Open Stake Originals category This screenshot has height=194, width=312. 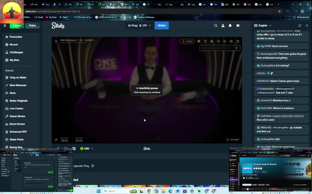pyautogui.click(x=21, y=101)
